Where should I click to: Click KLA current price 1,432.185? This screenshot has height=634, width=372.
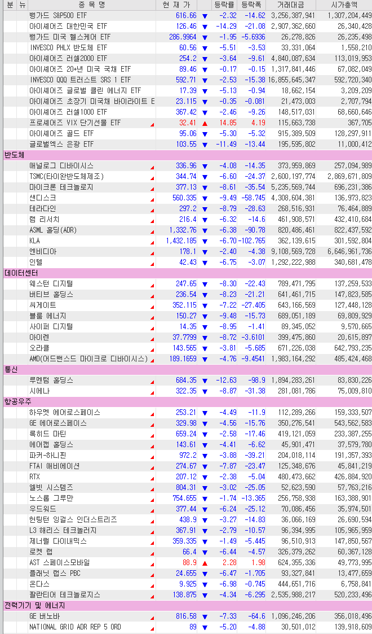181,241
